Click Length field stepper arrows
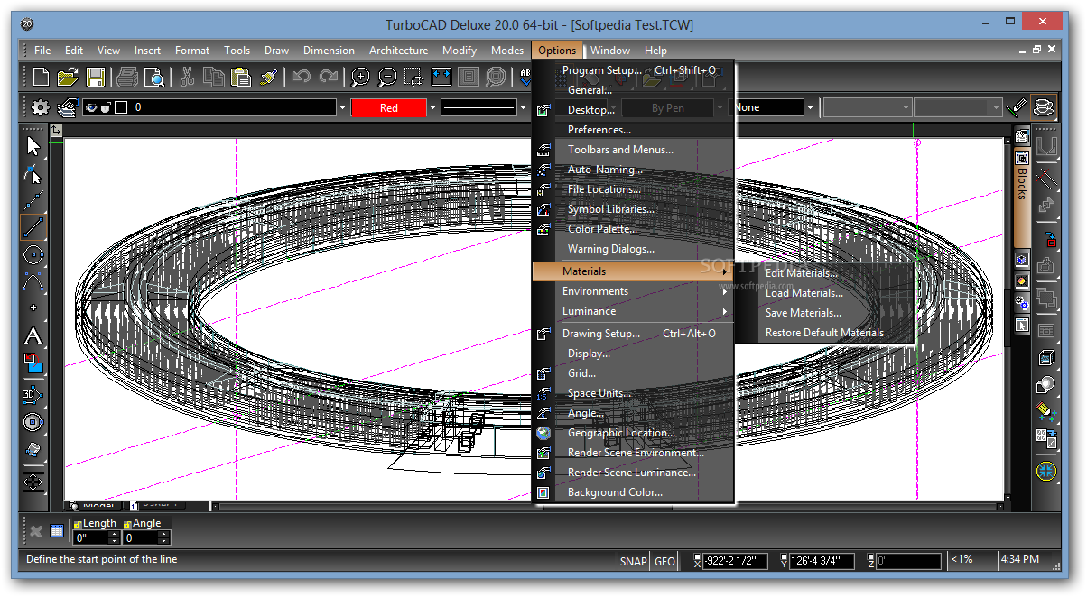 click(x=114, y=537)
